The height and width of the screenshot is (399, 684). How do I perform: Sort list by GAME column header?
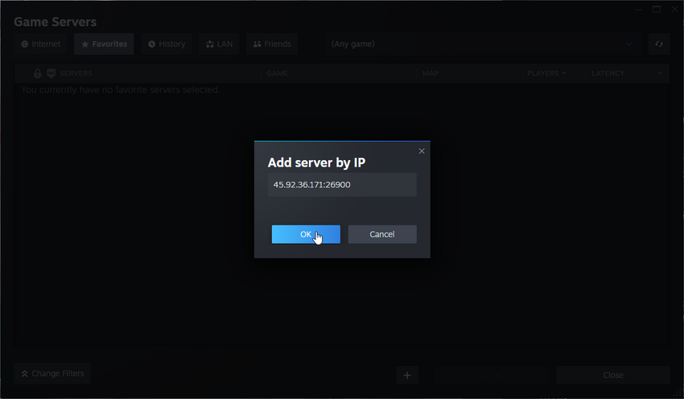(277, 73)
